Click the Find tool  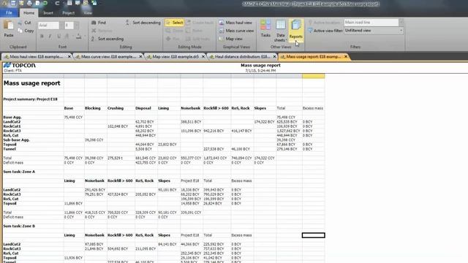point(99,23)
